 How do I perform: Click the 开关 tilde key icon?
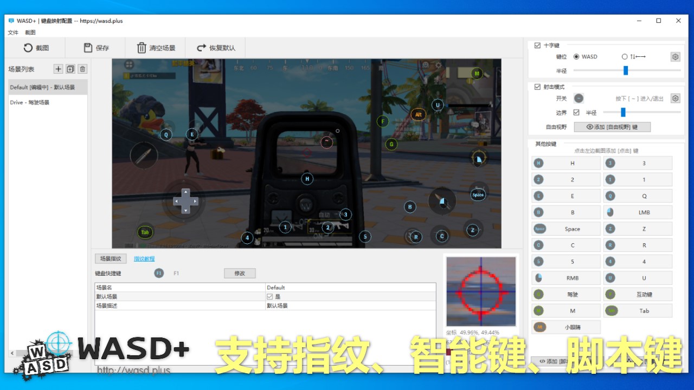(579, 99)
